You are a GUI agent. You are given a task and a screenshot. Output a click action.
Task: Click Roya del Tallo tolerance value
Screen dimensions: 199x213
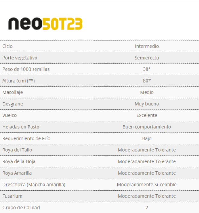147,150
